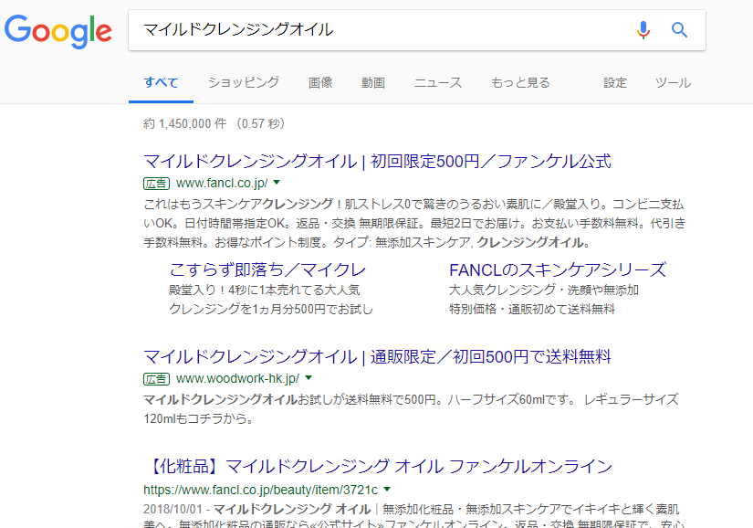This screenshot has width=753, height=528.
Task: Click the green URL www.woodwork-hk.jp/
Action: 237,378
